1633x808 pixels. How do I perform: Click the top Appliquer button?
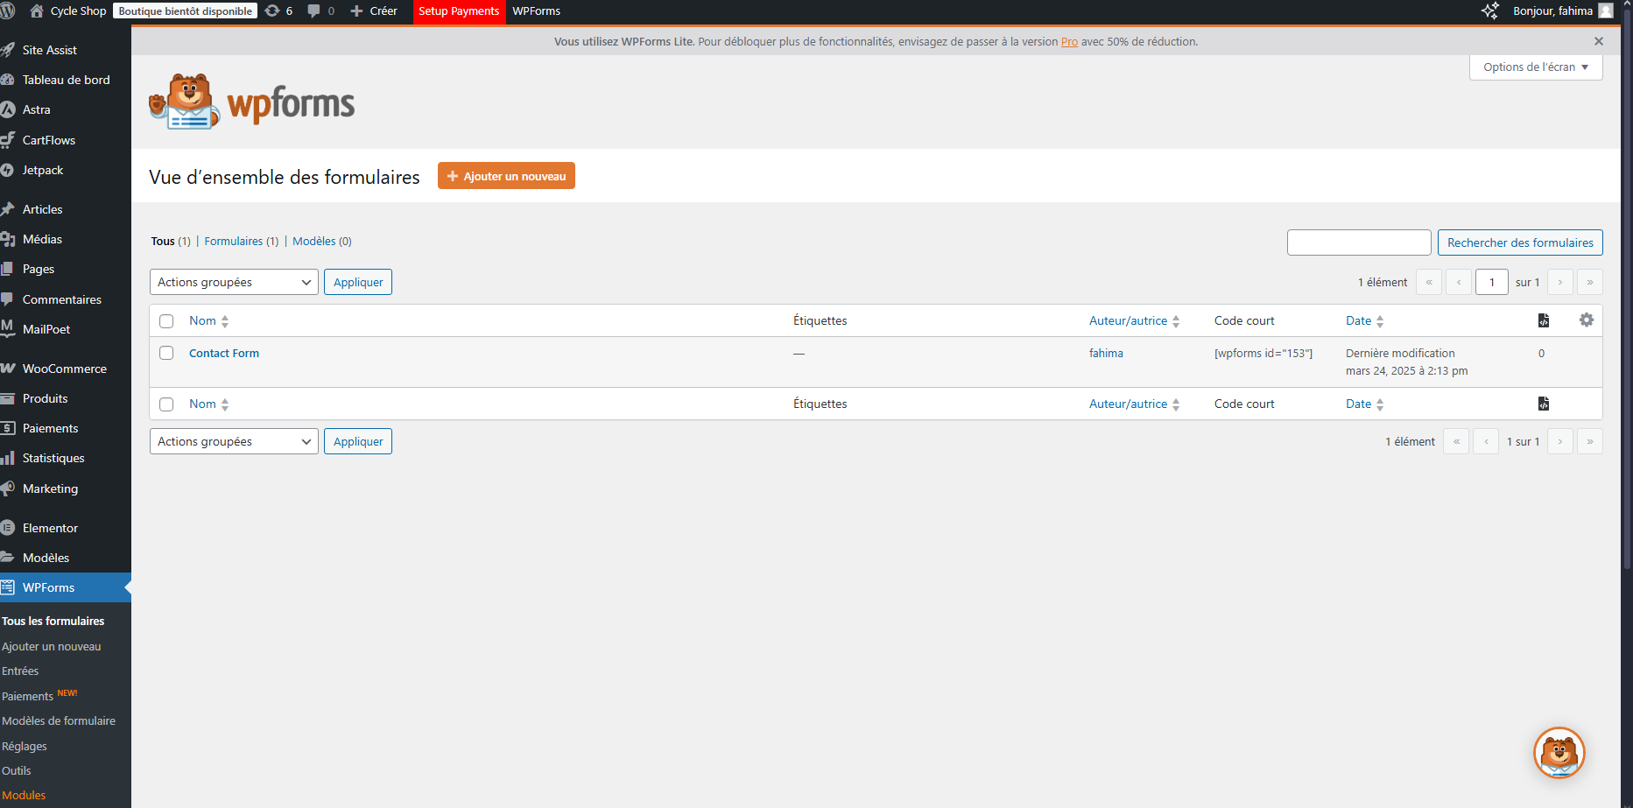358,282
